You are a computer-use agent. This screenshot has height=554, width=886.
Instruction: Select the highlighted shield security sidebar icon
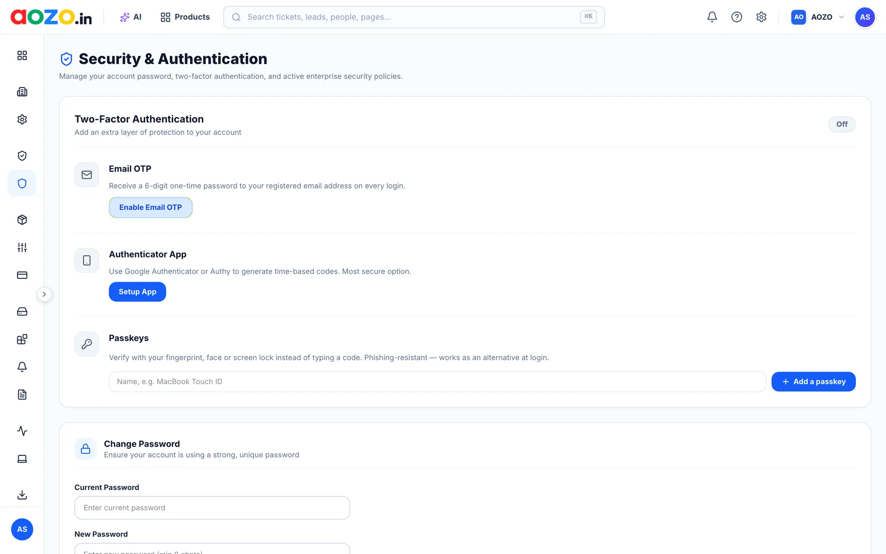[22, 183]
